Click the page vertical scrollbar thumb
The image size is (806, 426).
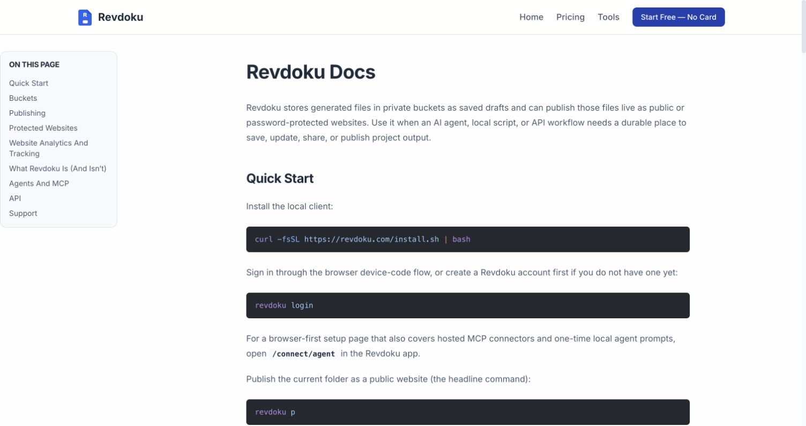803,27
